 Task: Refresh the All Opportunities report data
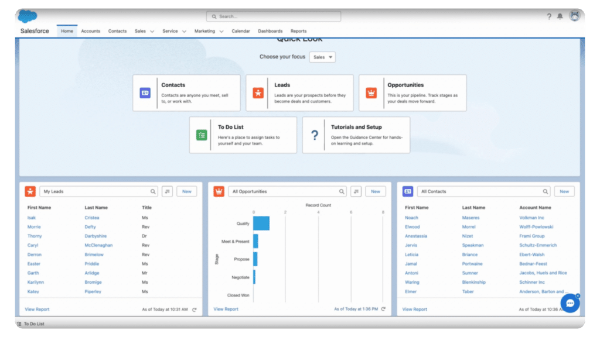point(384,309)
